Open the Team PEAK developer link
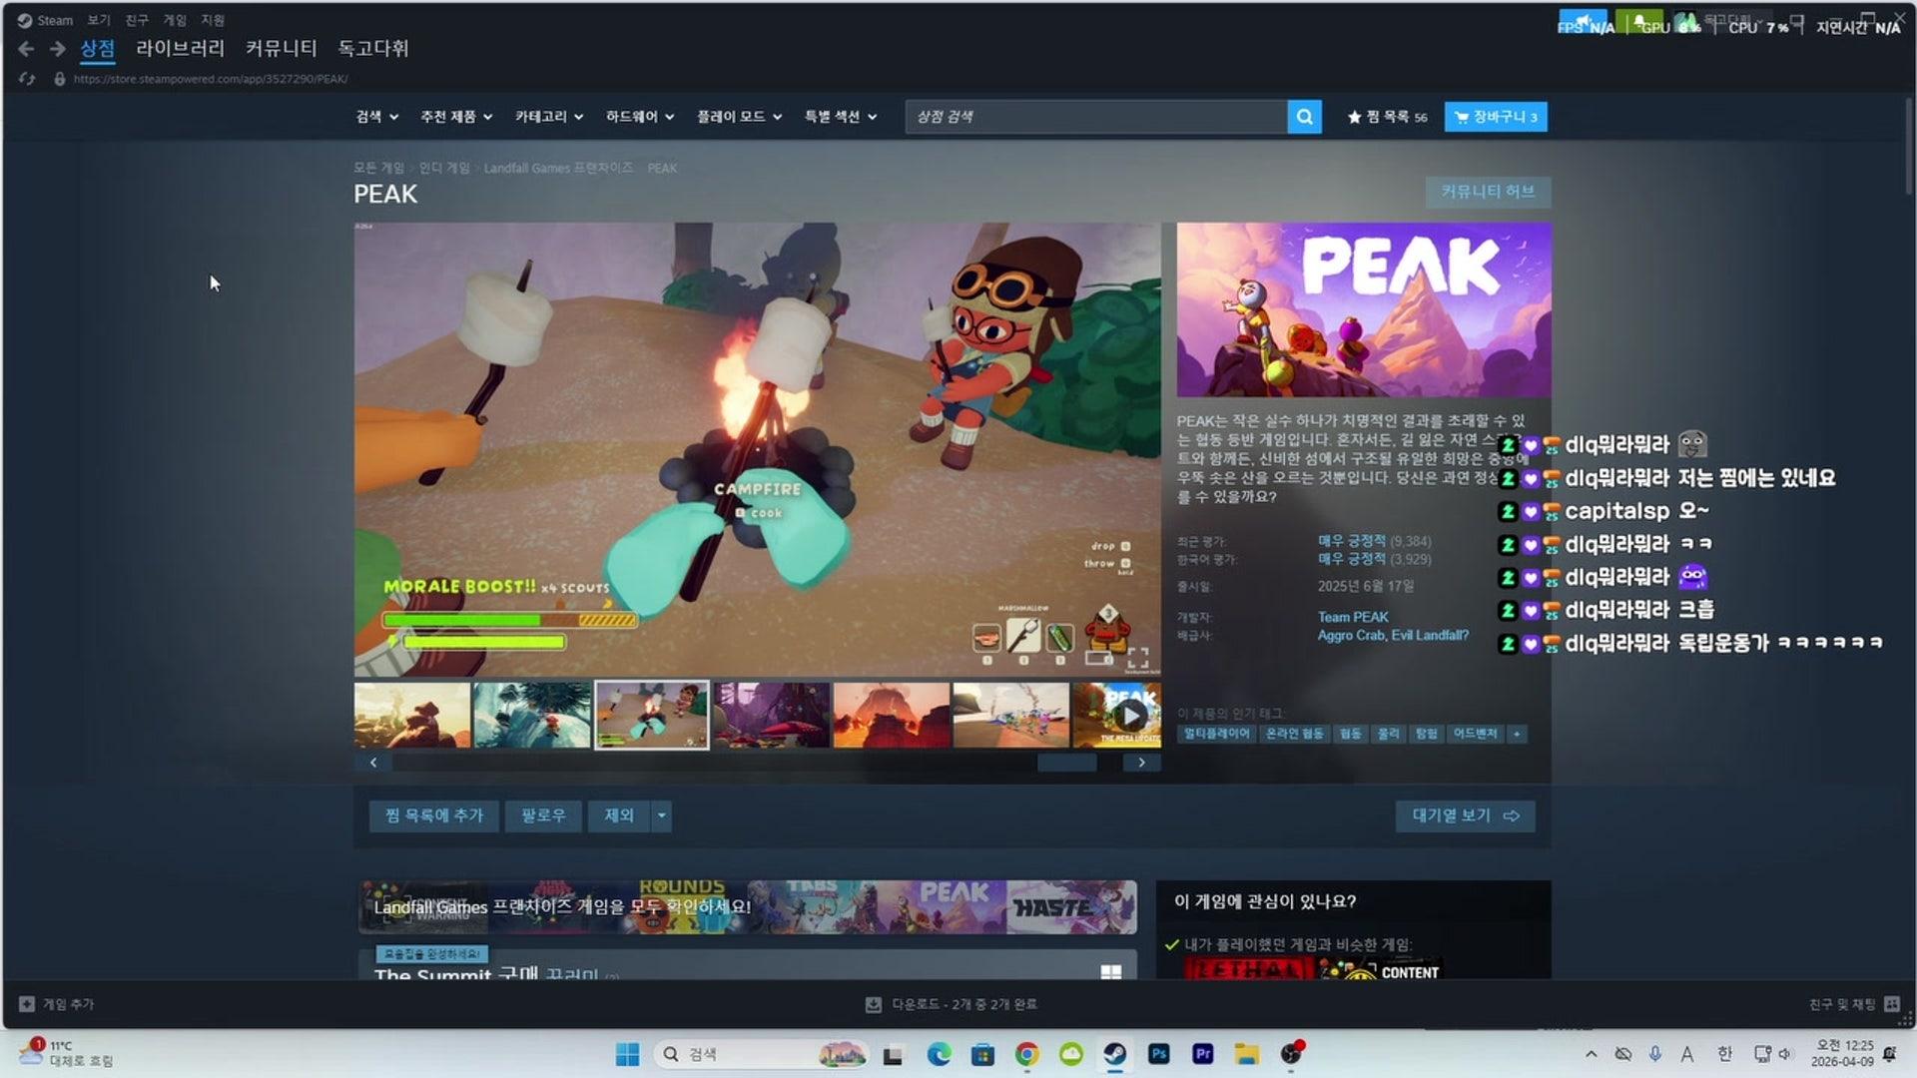The height and width of the screenshot is (1078, 1917). pyautogui.click(x=1352, y=617)
